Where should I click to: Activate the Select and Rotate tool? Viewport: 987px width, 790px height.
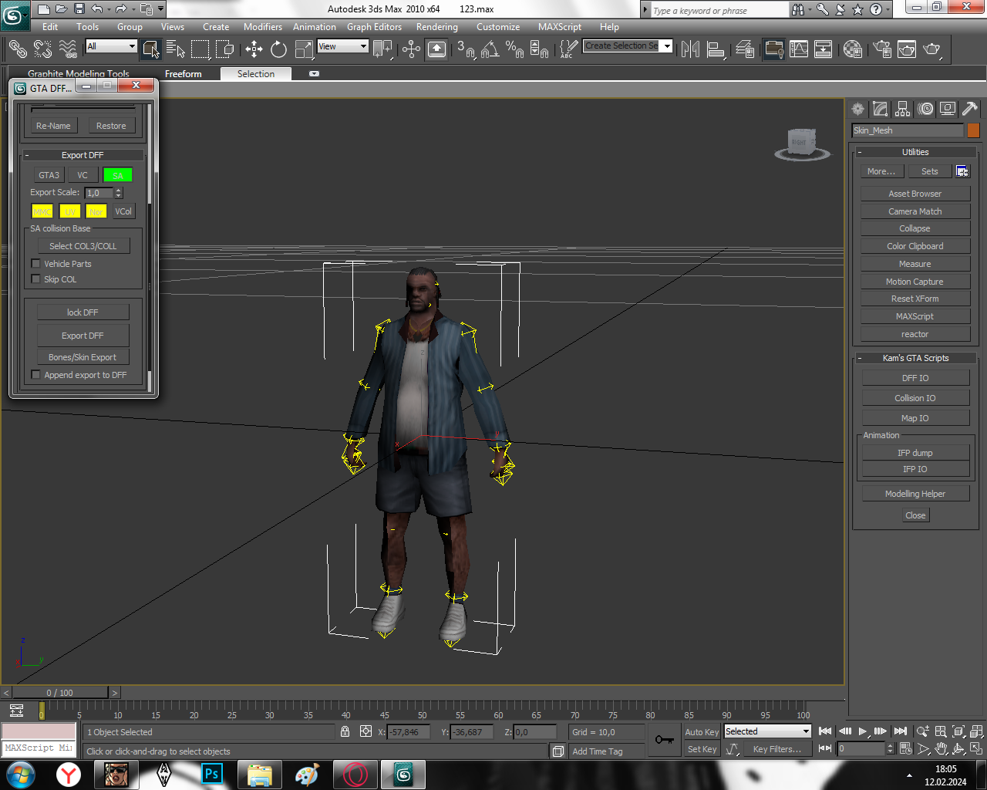pyautogui.click(x=278, y=49)
